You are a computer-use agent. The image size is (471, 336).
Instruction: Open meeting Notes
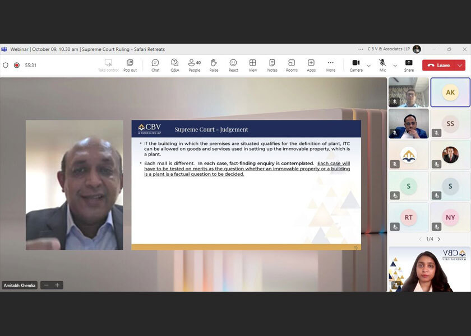(272, 65)
